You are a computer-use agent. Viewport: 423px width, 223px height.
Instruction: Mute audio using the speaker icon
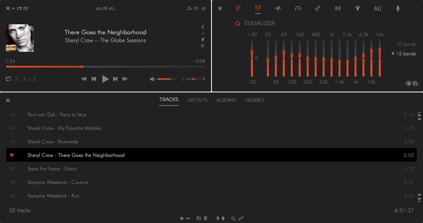[x=153, y=79]
